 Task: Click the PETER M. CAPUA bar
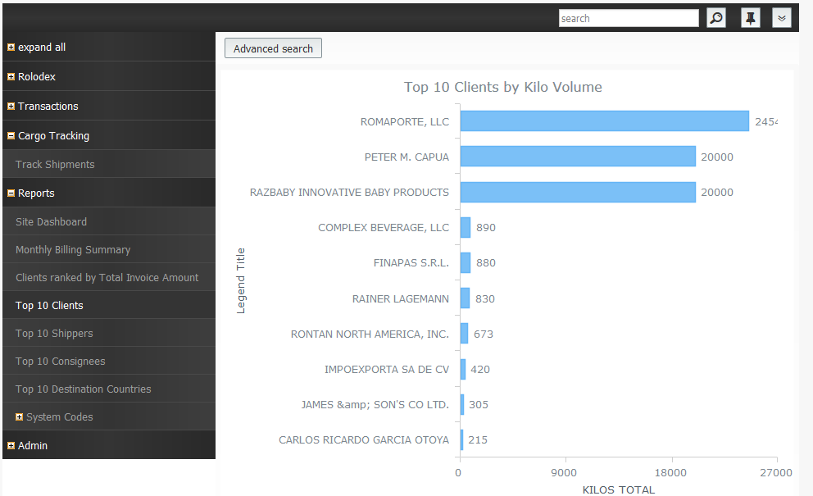point(578,156)
